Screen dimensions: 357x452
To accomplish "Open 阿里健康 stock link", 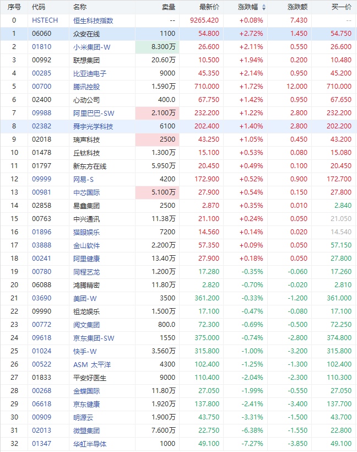I will pos(86,259).
